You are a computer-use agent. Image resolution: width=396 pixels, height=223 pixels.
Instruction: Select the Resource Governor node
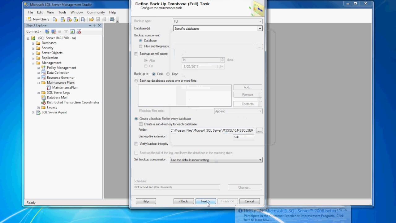(61, 78)
